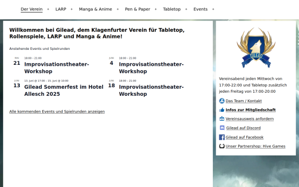Expand the Manga & Anime submenu plus
The image size is (299, 187).
118,9
